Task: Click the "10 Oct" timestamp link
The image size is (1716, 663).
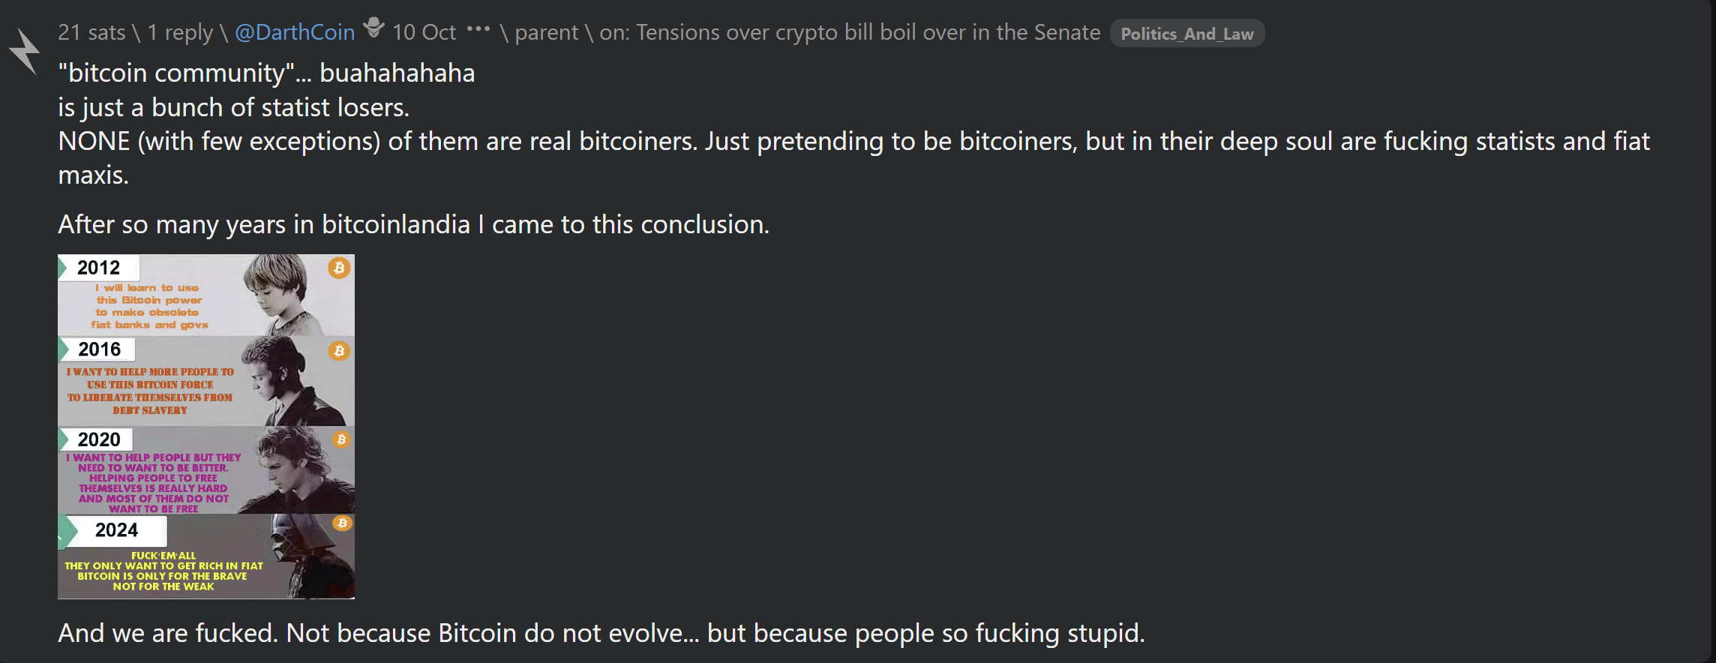Action: click(x=424, y=32)
